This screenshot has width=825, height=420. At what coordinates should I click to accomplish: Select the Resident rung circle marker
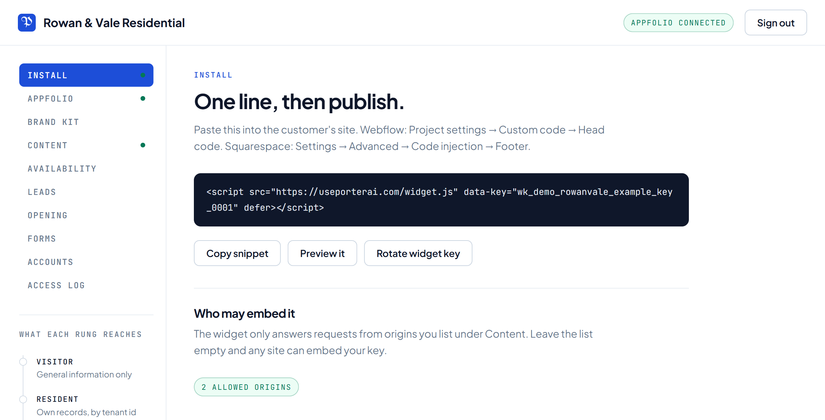click(x=23, y=399)
